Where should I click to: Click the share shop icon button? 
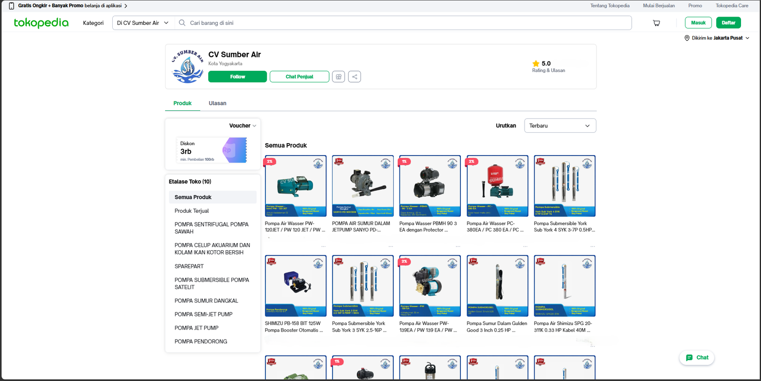point(354,77)
